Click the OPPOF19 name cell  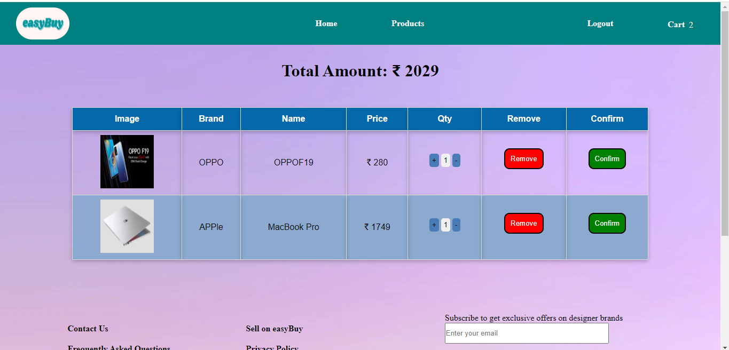(x=293, y=162)
